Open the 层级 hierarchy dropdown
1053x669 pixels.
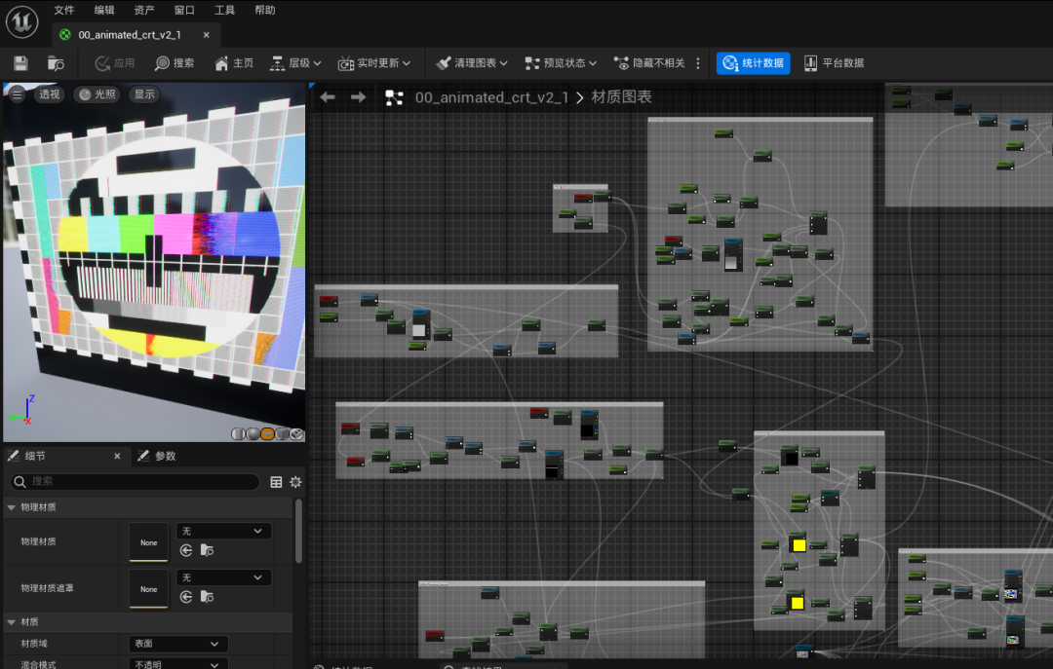point(295,63)
